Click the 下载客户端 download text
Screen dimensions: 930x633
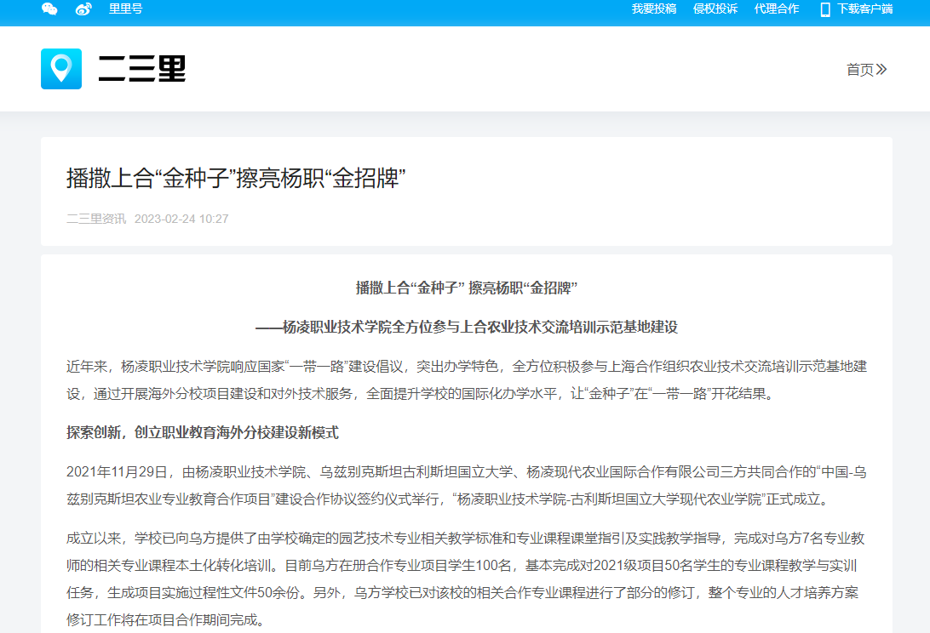coord(864,9)
